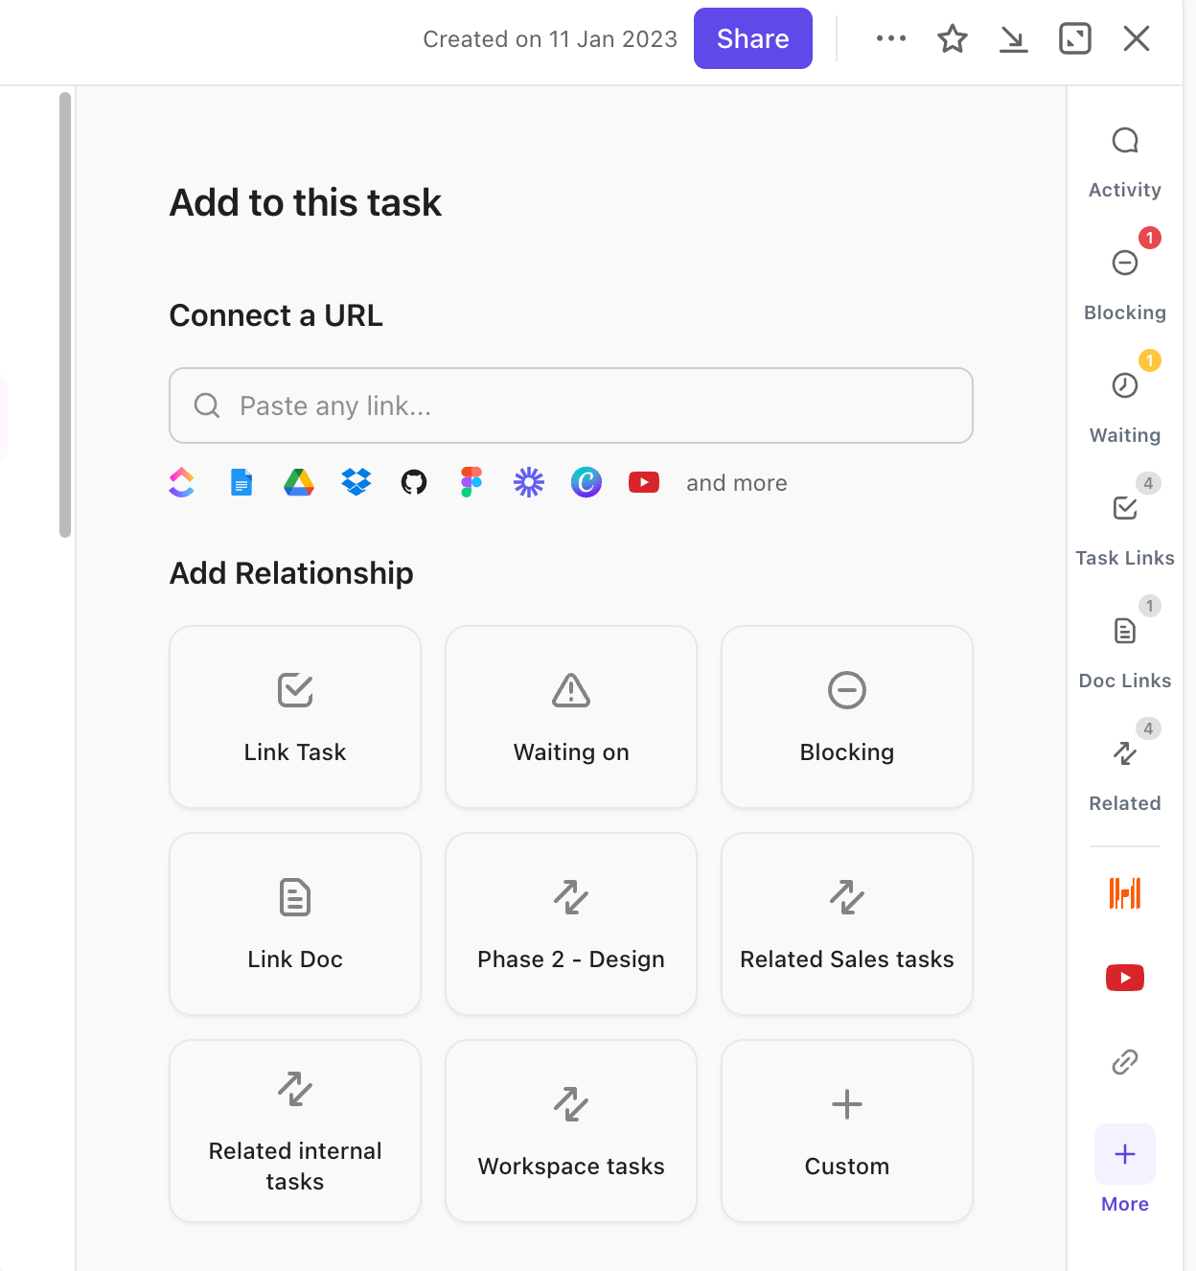
Task: Click the Paste any link input field
Action: pos(571,405)
